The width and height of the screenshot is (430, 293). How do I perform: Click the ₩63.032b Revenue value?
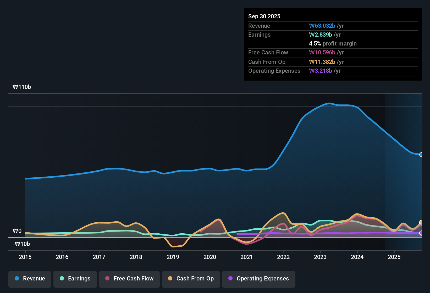pyautogui.click(x=322, y=26)
